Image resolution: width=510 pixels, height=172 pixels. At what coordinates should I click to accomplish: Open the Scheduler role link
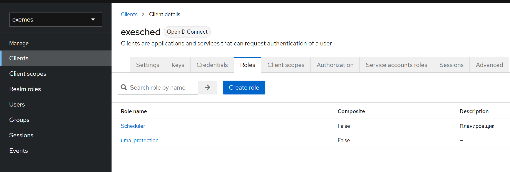click(133, 126)
